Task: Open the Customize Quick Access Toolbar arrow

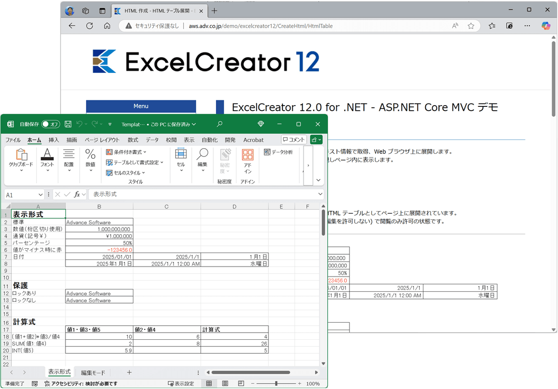Action: [110, 124]
